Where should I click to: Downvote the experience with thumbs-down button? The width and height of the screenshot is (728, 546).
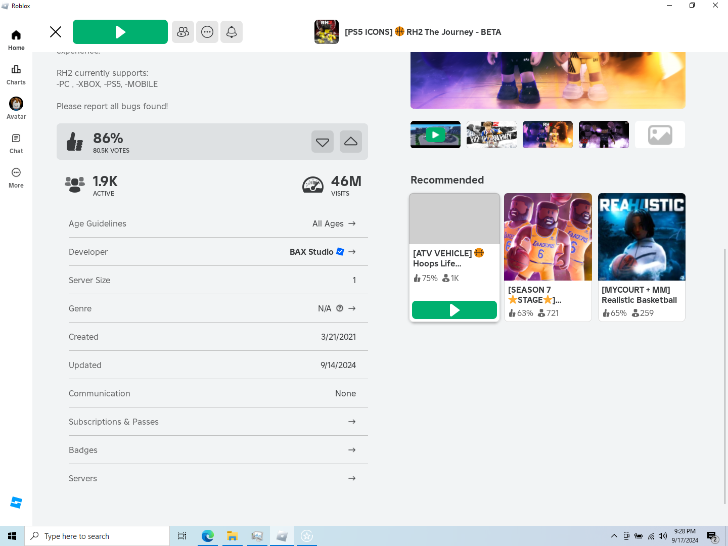pos(323,142)
